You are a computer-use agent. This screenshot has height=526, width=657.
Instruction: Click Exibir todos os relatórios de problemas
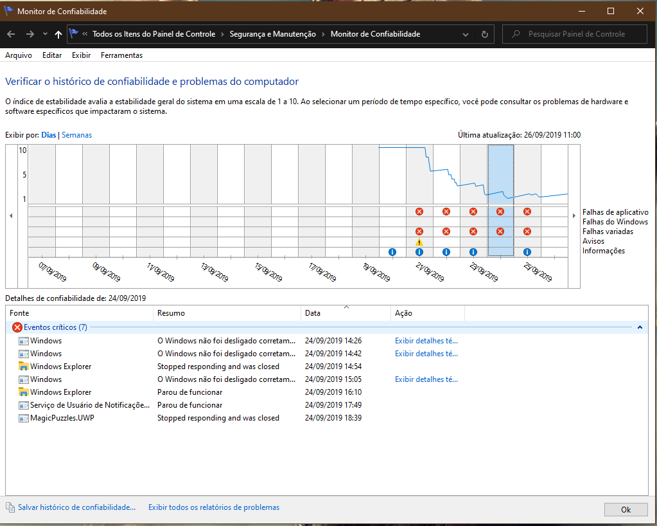click(x=214, y=507)
